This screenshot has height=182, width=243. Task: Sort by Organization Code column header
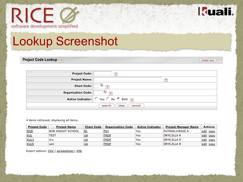point(119,127)
